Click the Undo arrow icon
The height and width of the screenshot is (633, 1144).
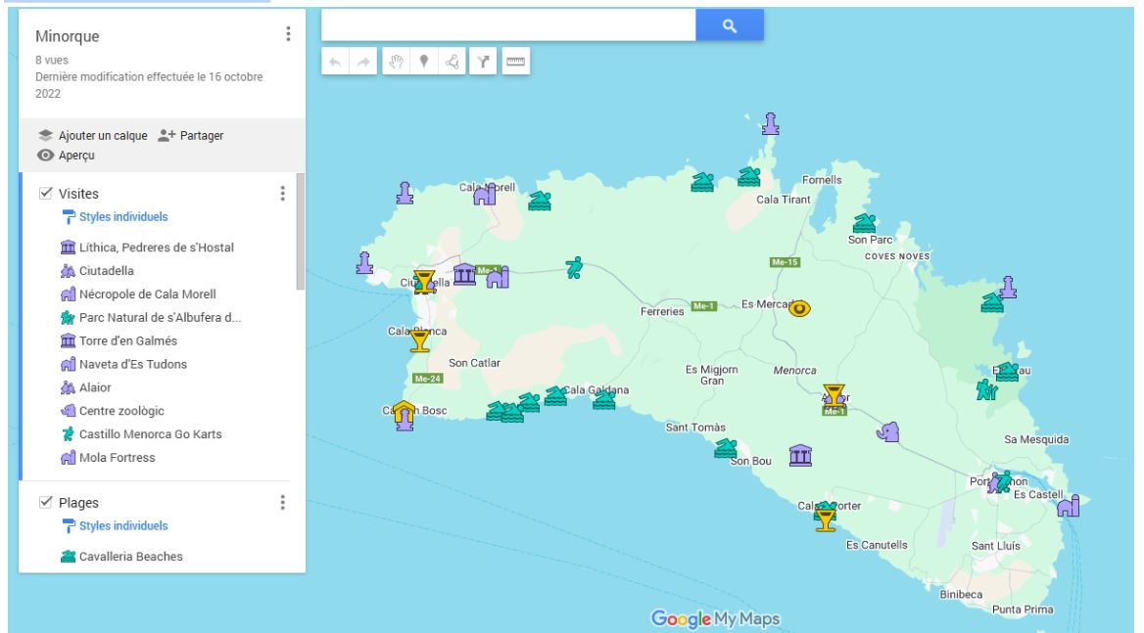337,61
